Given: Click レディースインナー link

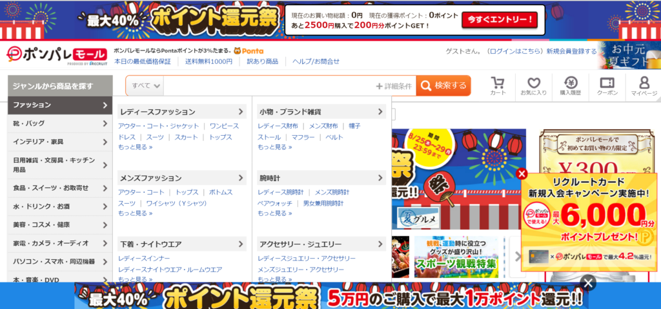Looking at the screenshot, I should [x=144, y=258].
